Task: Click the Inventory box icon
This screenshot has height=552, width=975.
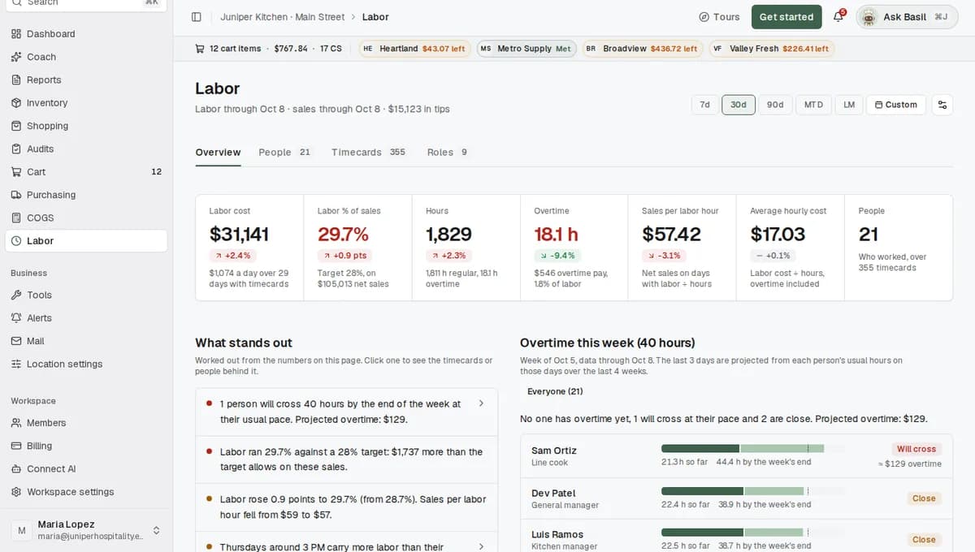Action: tap(16, 103)
